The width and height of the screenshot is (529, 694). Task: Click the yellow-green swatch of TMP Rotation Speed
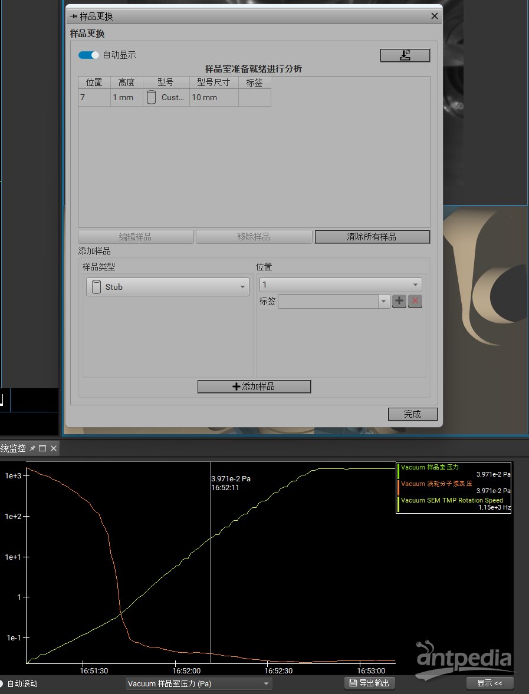tap(398, 504)
